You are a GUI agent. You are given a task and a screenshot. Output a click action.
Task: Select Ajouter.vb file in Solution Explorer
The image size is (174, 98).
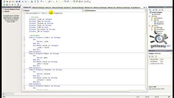click(160, 31)
